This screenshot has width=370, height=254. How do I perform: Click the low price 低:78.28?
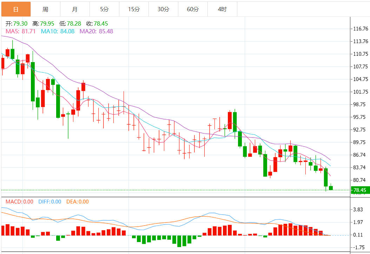(x=70, y=24)
